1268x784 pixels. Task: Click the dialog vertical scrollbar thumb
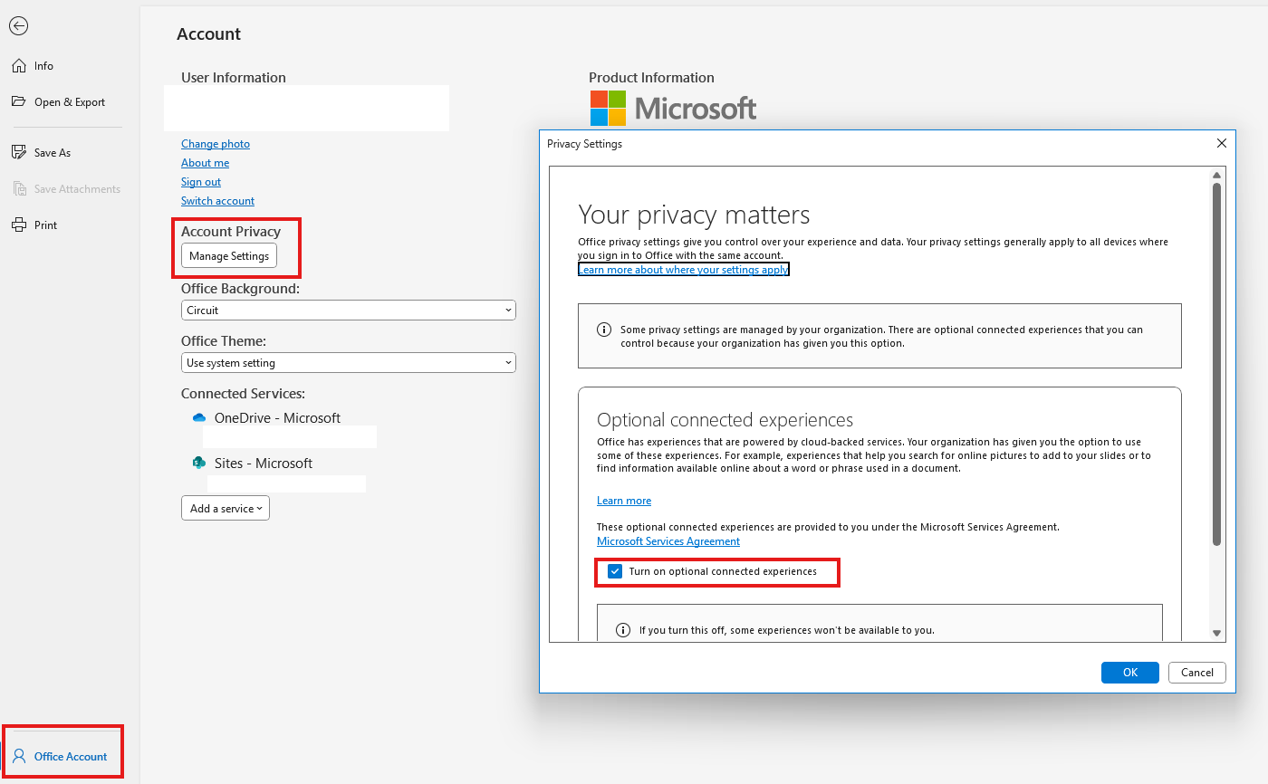1217,364
